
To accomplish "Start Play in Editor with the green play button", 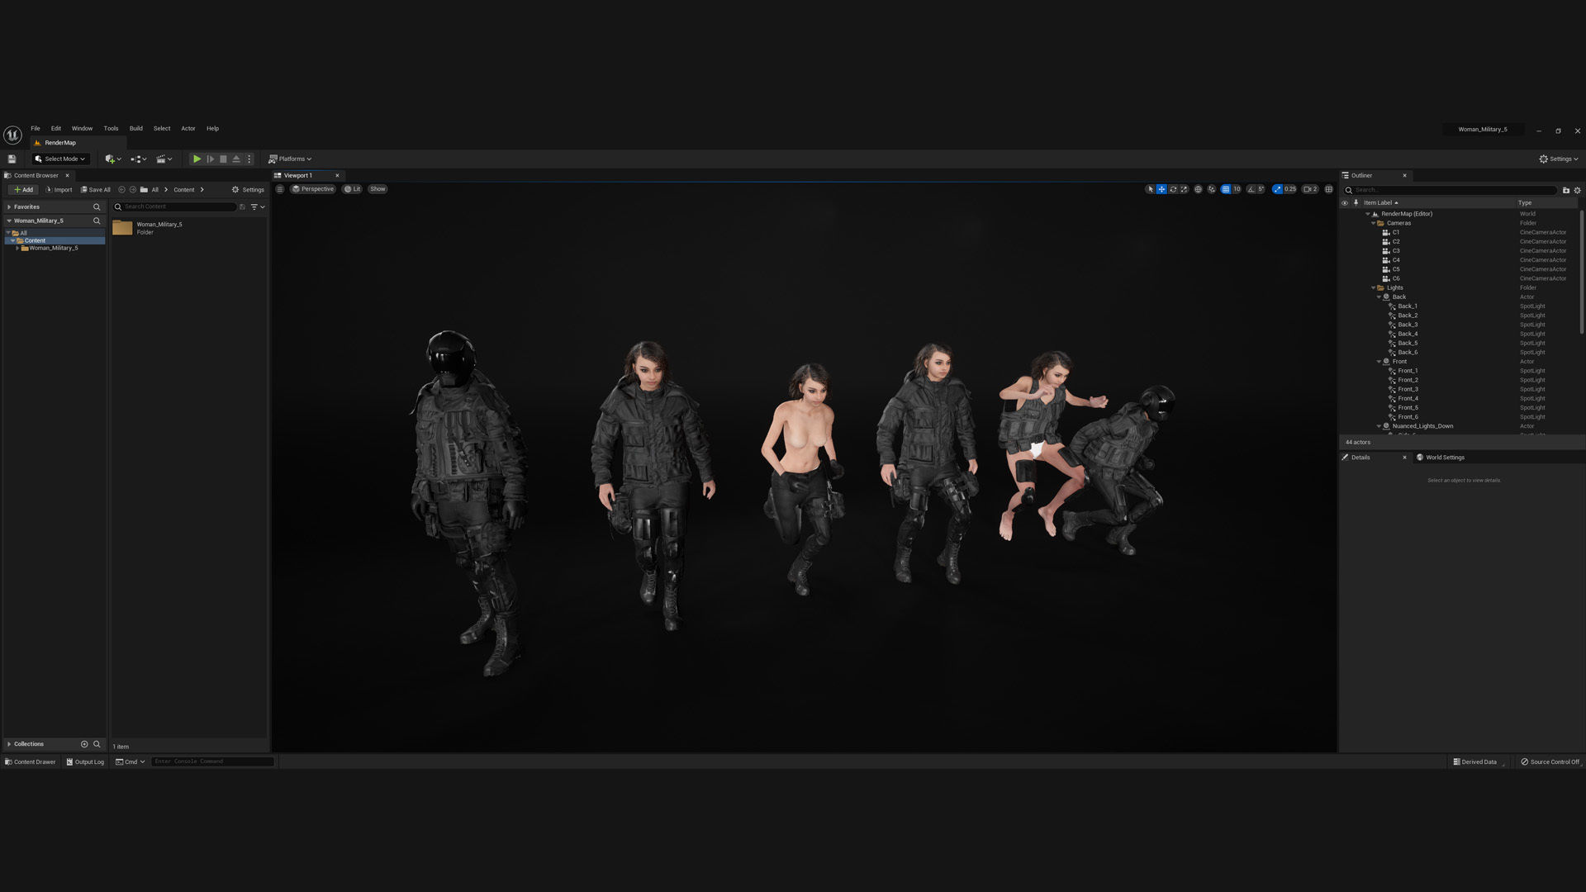I will pyautogui.click(x=197, y=159).
